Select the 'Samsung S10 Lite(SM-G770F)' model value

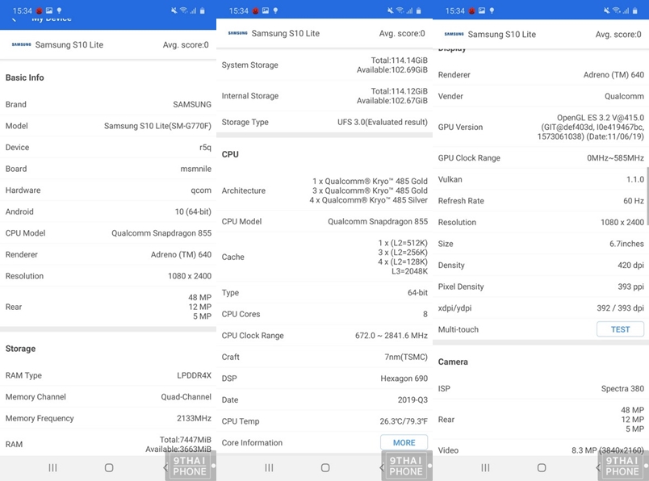tap(157, 126)
